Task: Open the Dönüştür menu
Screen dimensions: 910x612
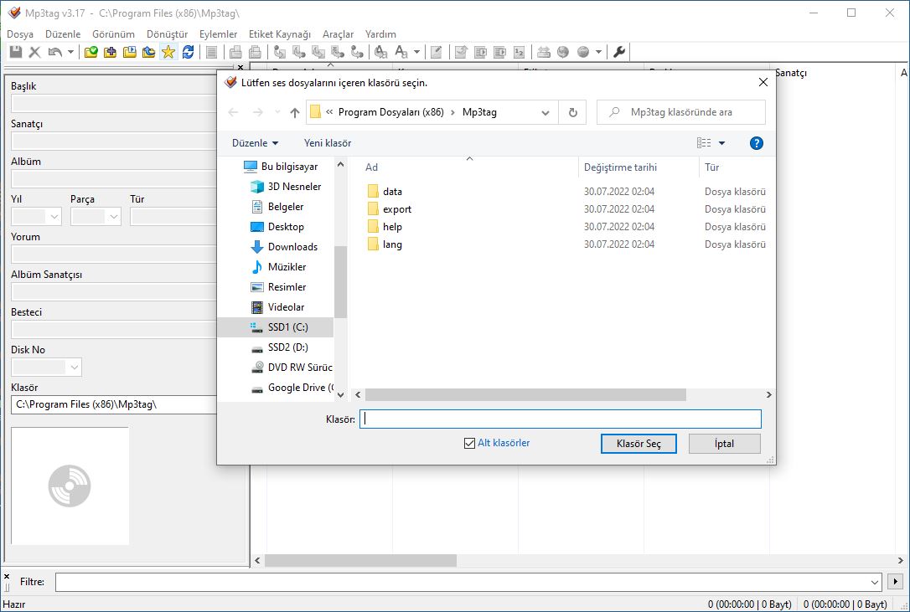Action: [167, 34]
